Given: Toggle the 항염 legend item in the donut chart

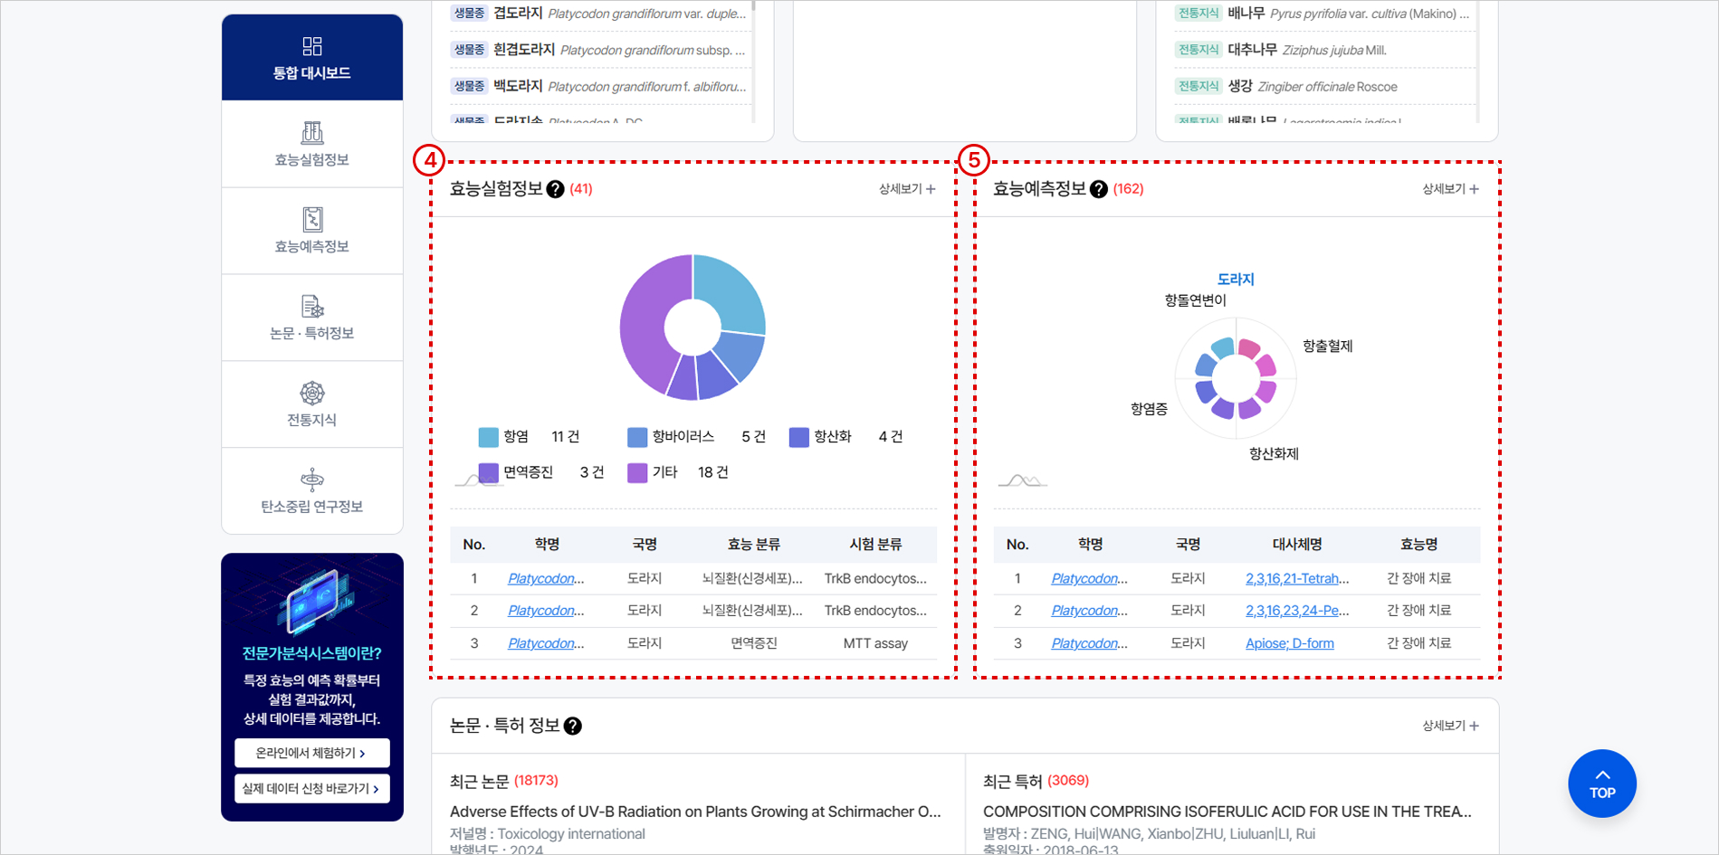Looking at the screenshot, I should pyautogui.click(x=516, y=436).
